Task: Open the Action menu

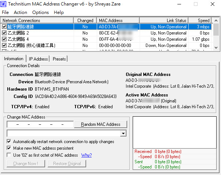Action: [21, 12]
